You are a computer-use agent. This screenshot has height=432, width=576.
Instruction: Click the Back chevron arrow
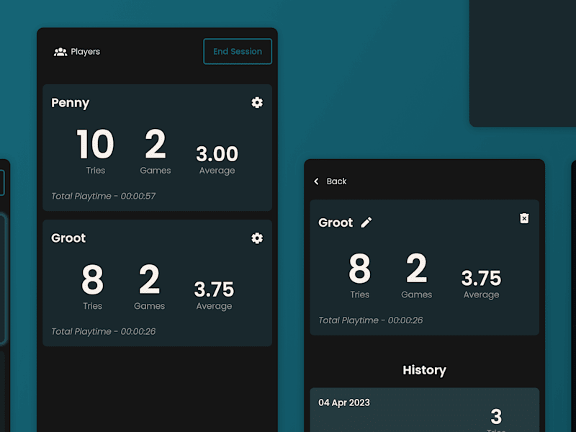pyautogui.click(x=316, y=181)
